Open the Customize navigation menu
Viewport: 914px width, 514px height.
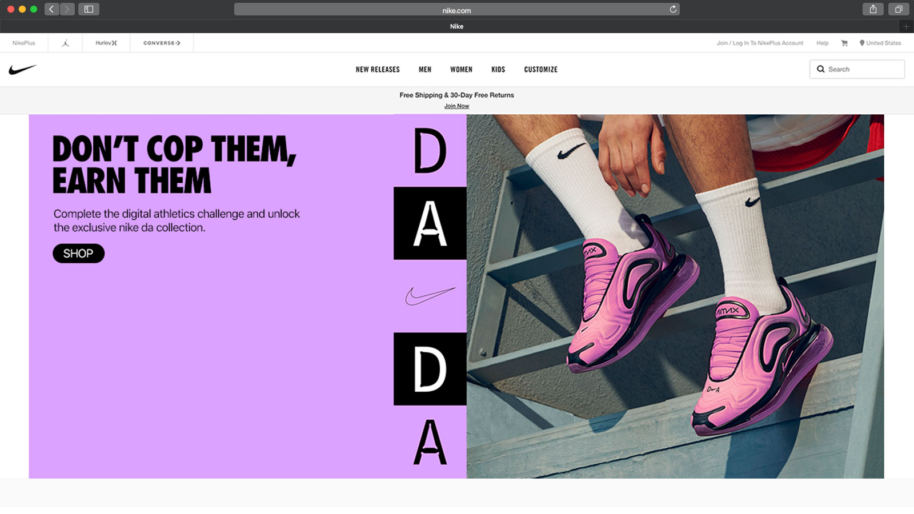(x=541, y=70)
